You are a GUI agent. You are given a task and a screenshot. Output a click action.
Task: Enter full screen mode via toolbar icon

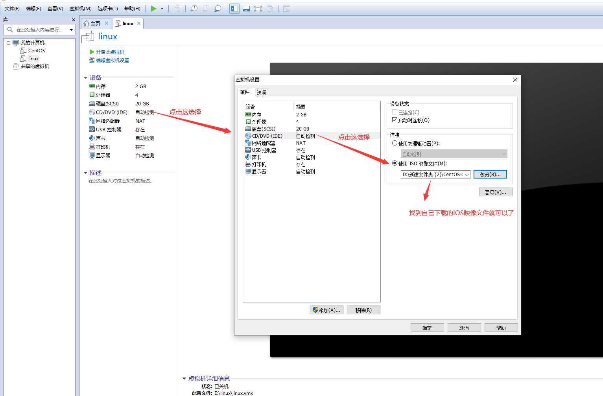click(x=258, y=9)
